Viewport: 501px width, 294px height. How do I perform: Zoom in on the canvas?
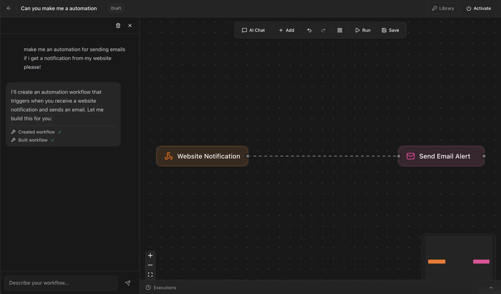pyautogui.click(x=150, y=256)
